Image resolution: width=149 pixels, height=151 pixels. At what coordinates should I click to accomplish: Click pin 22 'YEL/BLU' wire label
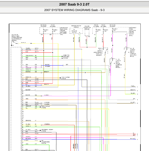[28, 86]
